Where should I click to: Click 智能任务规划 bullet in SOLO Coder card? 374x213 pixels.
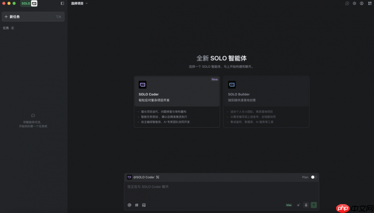click(x=164, y=117)
